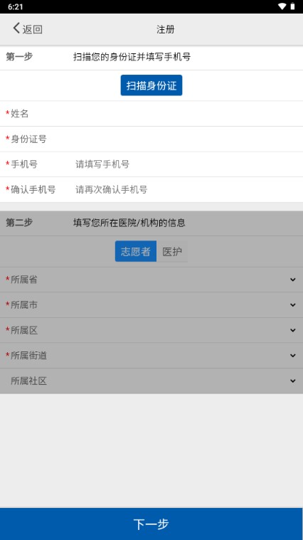
Task: Expand the 所属省 dropdown arrow
Action: (x=292, y=280)
